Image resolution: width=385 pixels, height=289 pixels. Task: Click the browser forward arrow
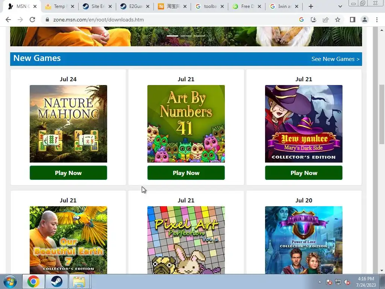pyautogui.click(x=20, y=20)
